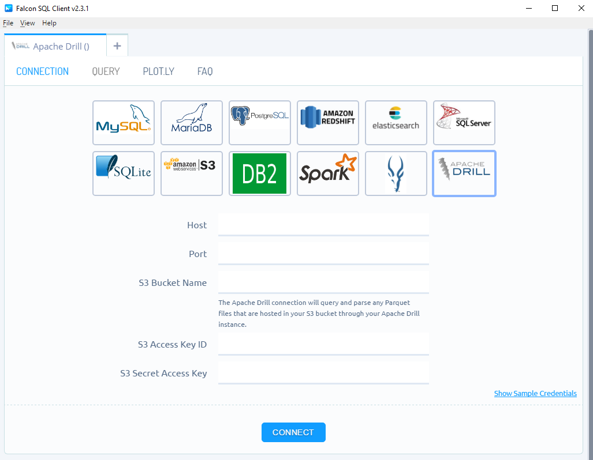
Task: Select the Apache Drill connector
Action: click(x=464, y=174)
